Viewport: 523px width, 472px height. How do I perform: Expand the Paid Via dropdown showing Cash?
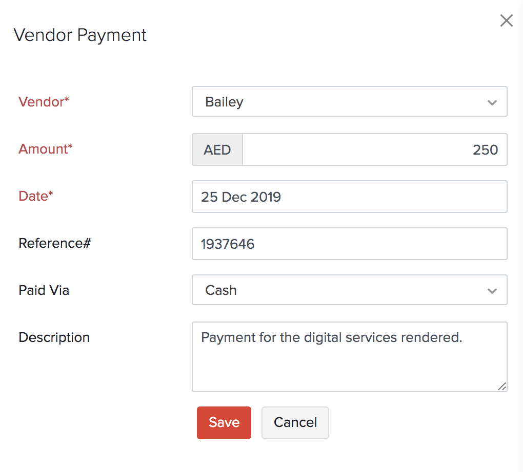pos(338,290)
